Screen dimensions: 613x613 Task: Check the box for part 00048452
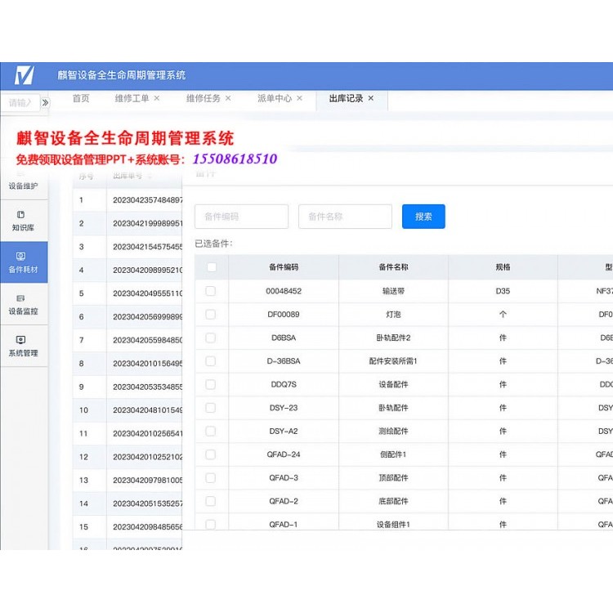tap(211, 290)
